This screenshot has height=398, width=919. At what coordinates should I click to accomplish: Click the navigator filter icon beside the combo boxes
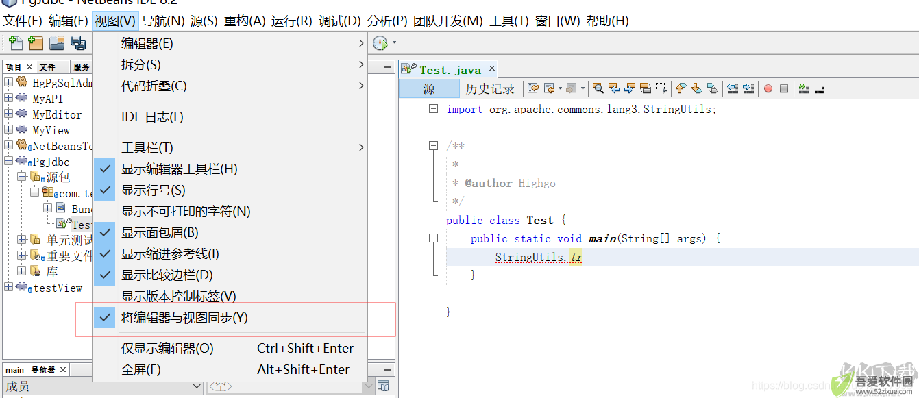tap(383, 386)
